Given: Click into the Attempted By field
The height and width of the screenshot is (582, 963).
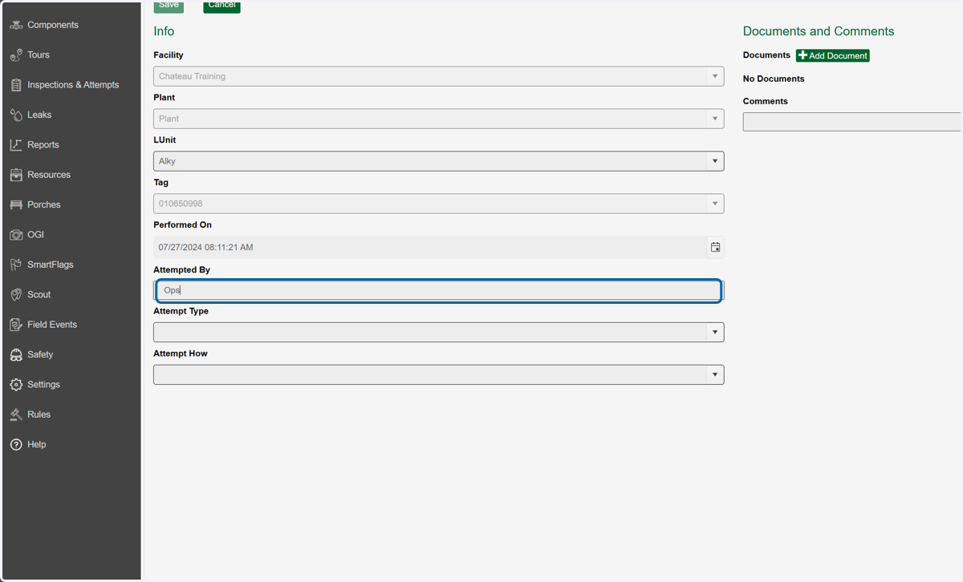Looking at the screenshot, I should (x=438, y=290).
